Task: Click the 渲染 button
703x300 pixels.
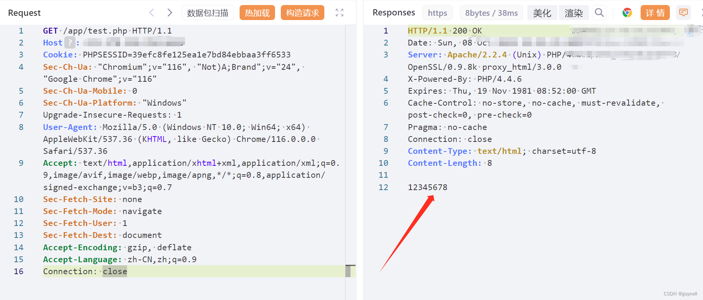Action: point(574,13)
